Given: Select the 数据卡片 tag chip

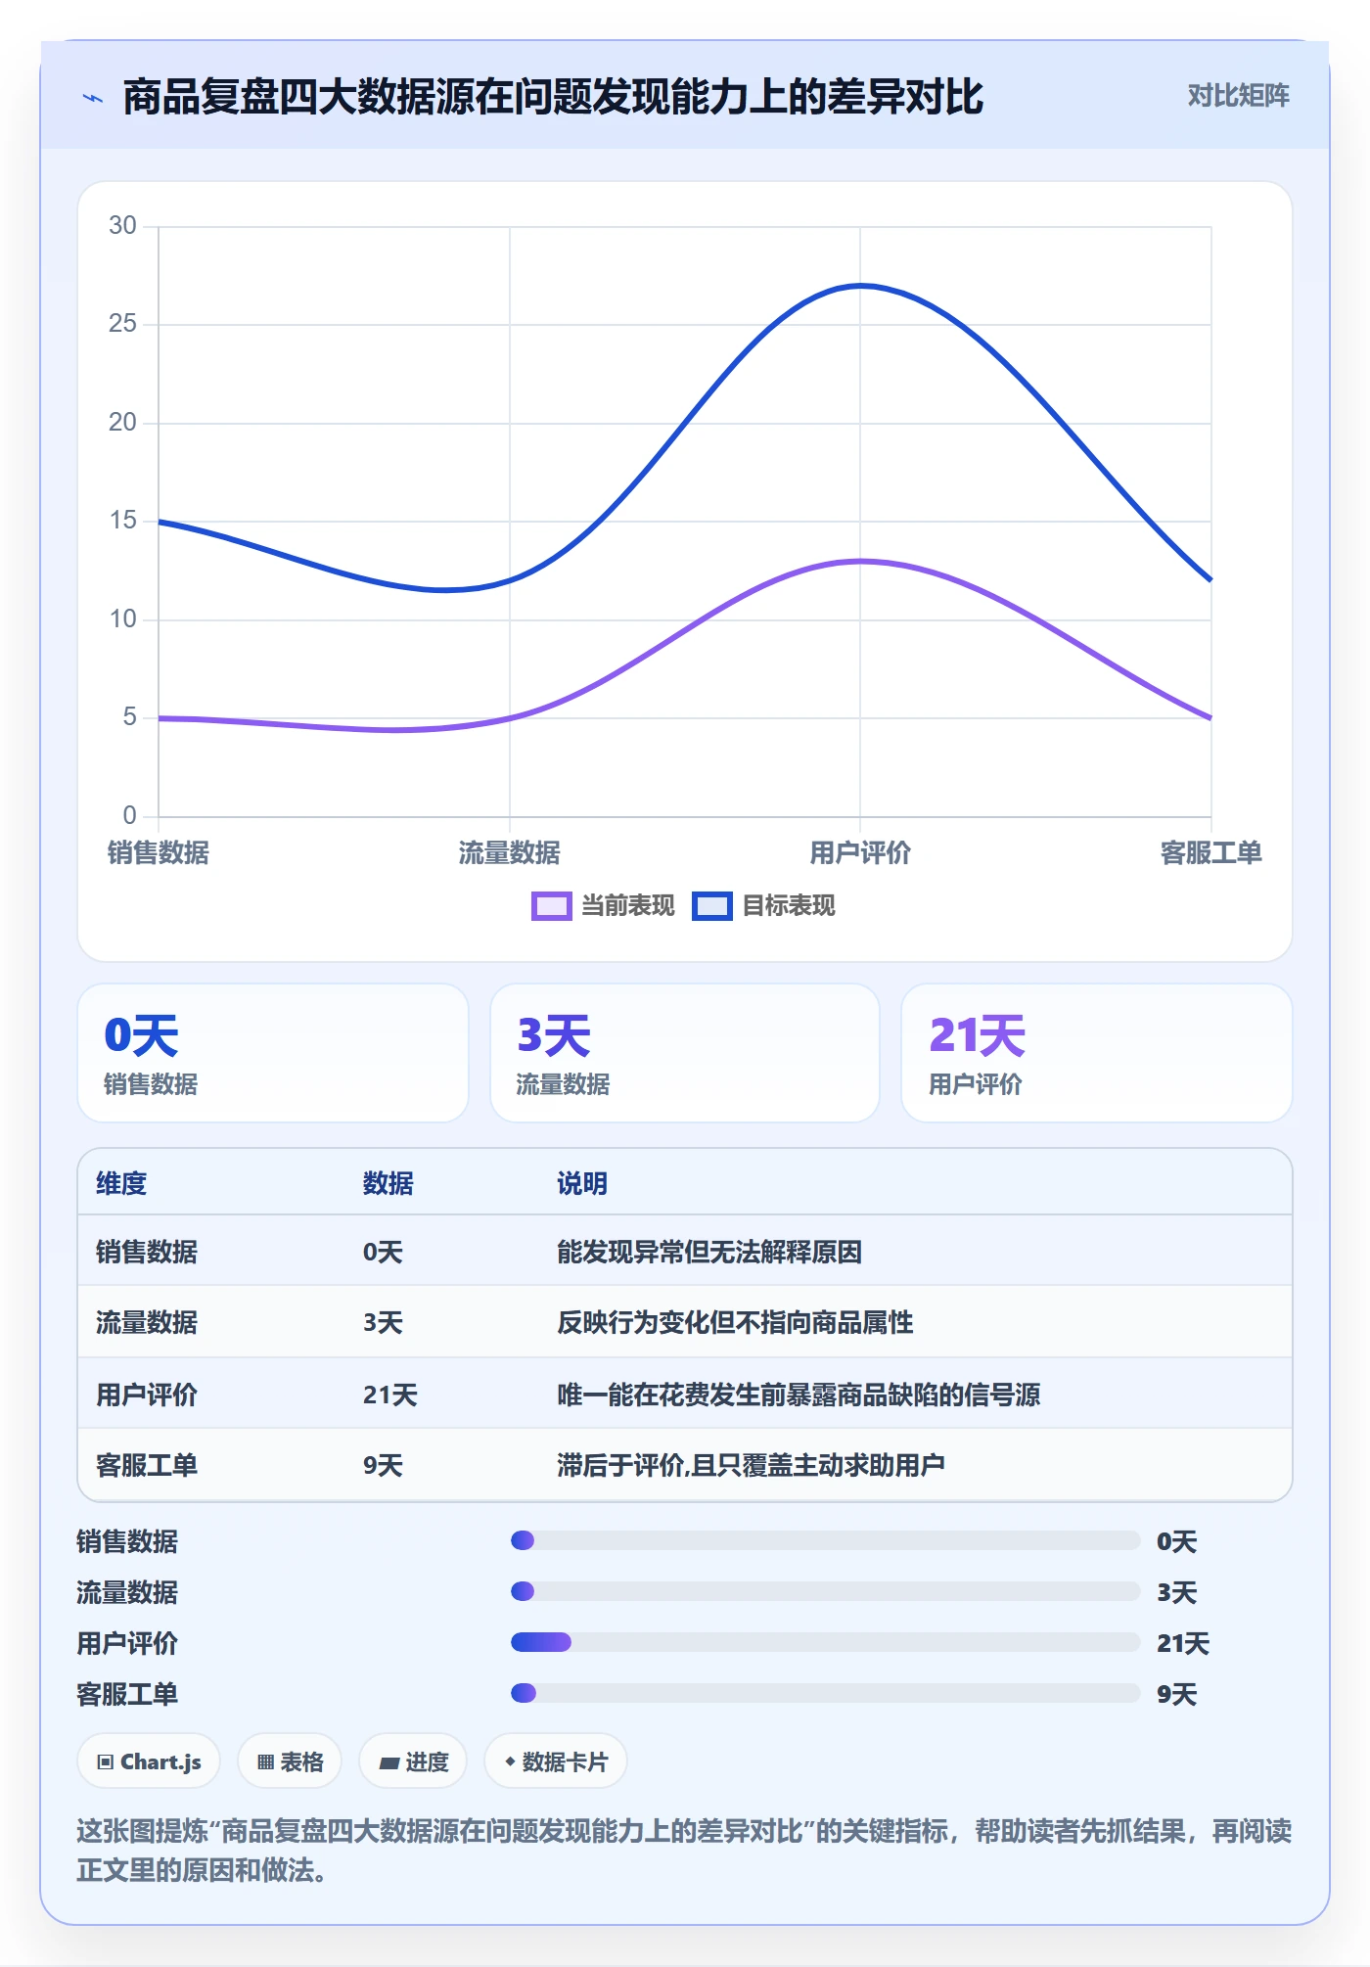Looking at the screenshot, I should pos(556,1761).
